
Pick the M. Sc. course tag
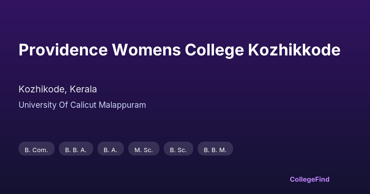[144, 150]
